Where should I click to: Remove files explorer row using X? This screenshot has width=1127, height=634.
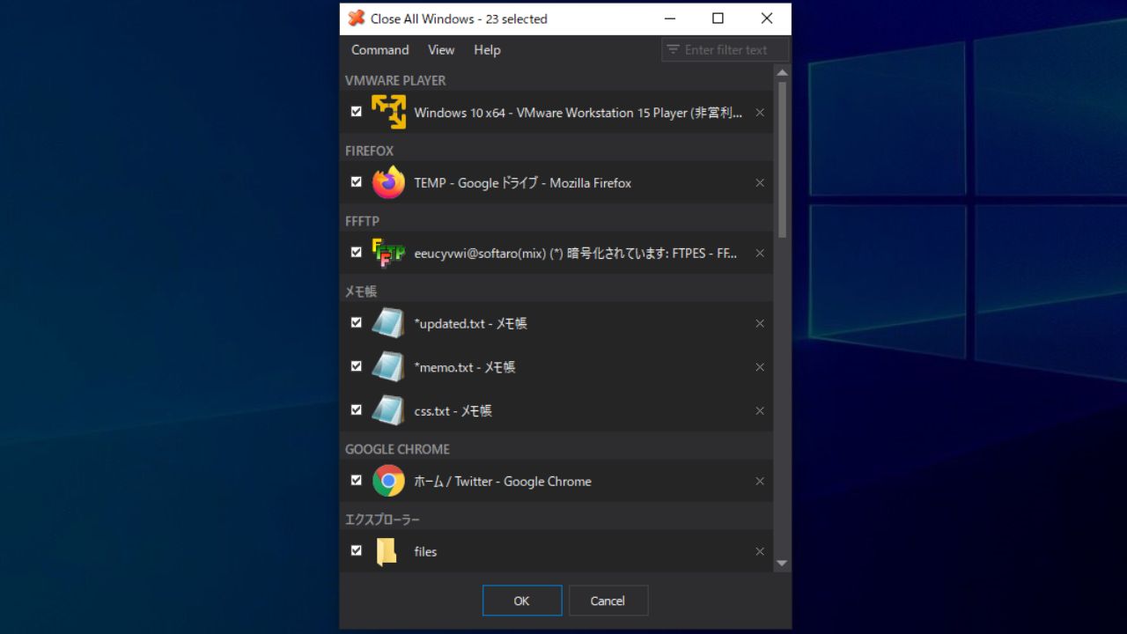(x=760, y=551)
